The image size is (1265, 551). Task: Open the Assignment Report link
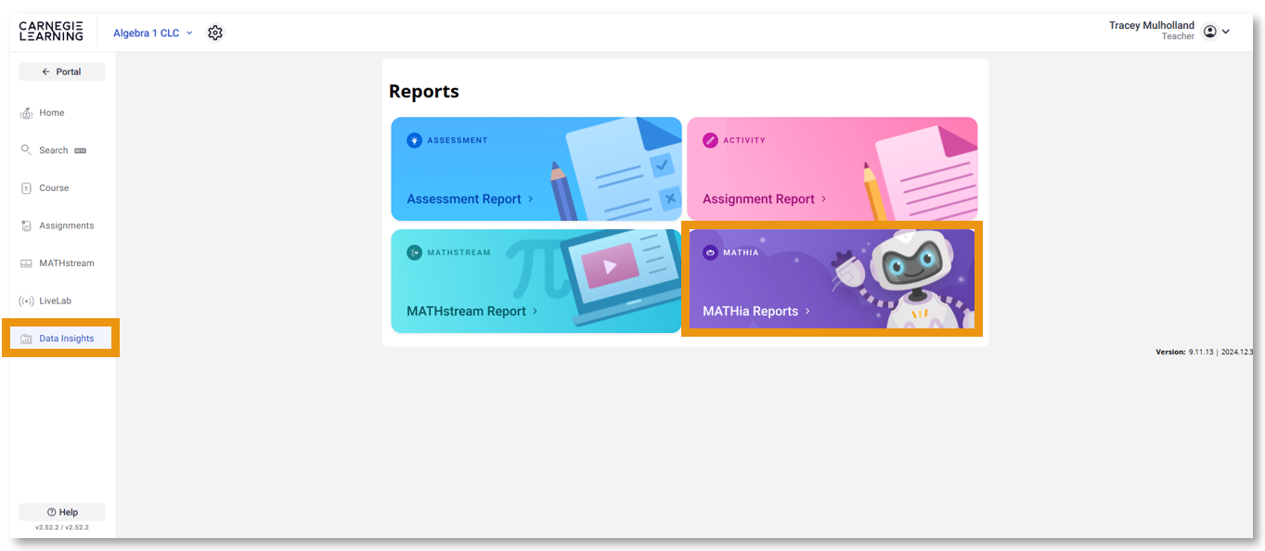click(758, 199)
